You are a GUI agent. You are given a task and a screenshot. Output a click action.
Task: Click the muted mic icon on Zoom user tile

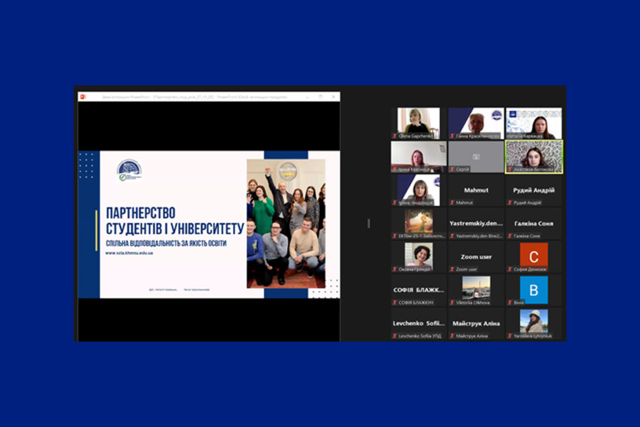point(451,269)
